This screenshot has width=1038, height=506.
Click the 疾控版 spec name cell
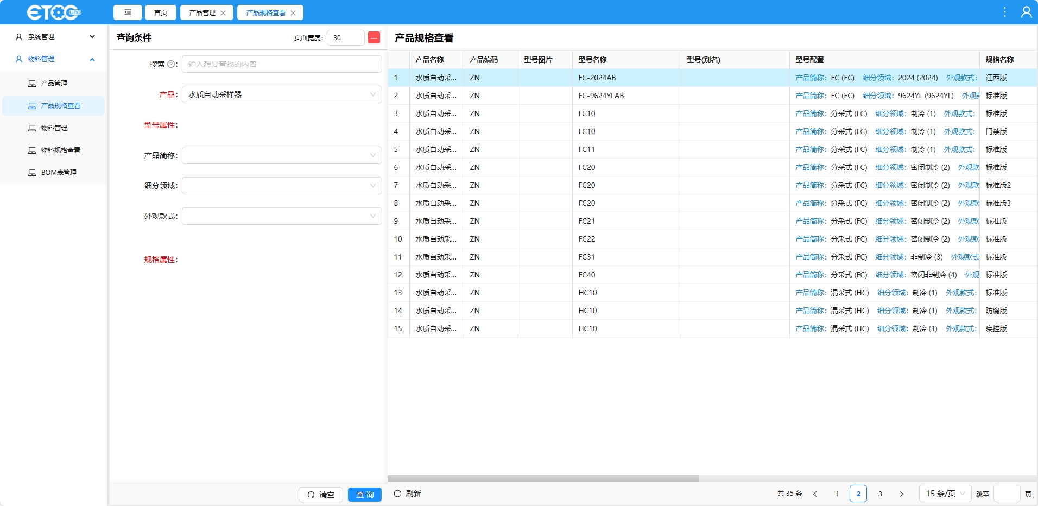1009,328
